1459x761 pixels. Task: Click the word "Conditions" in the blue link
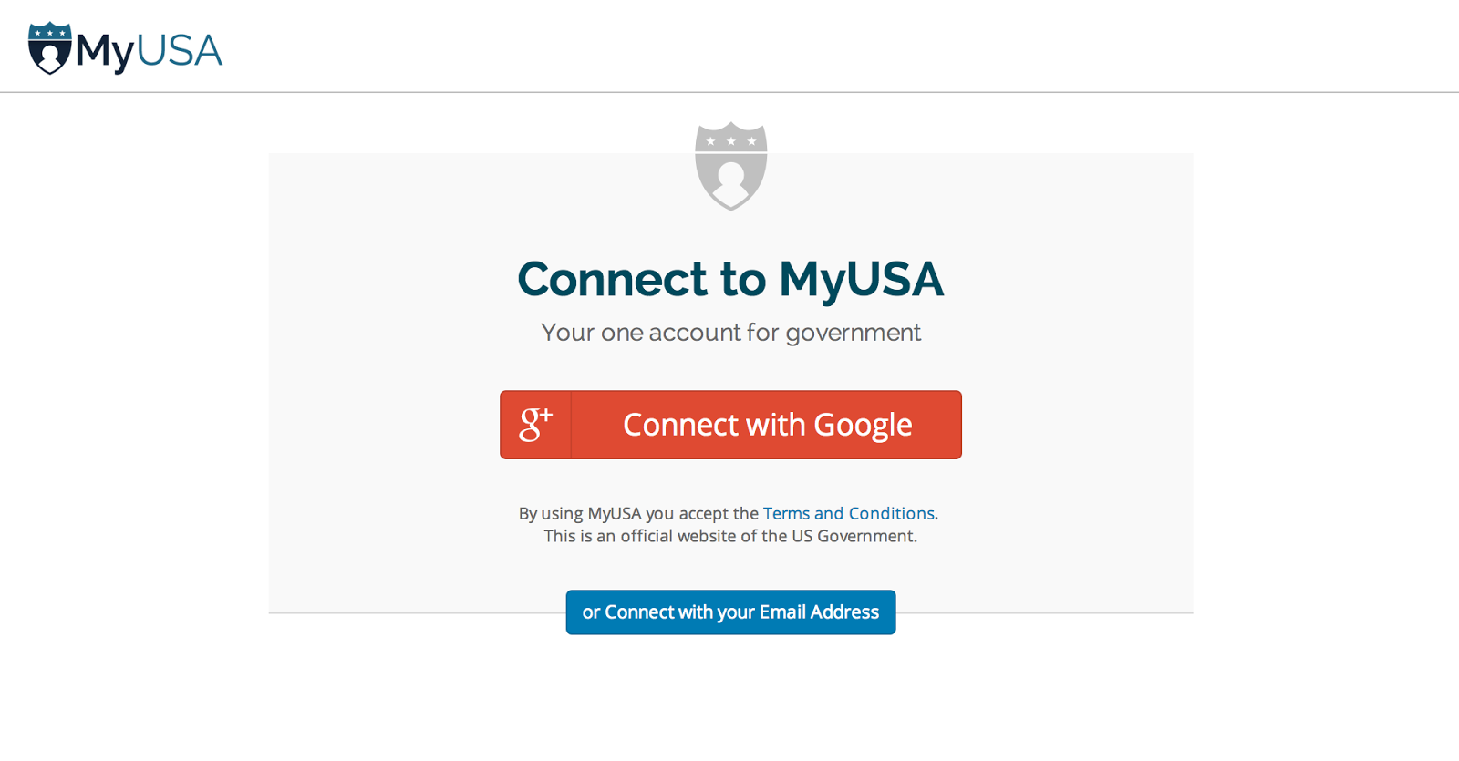pyautogui.click(x=891, y=513)
